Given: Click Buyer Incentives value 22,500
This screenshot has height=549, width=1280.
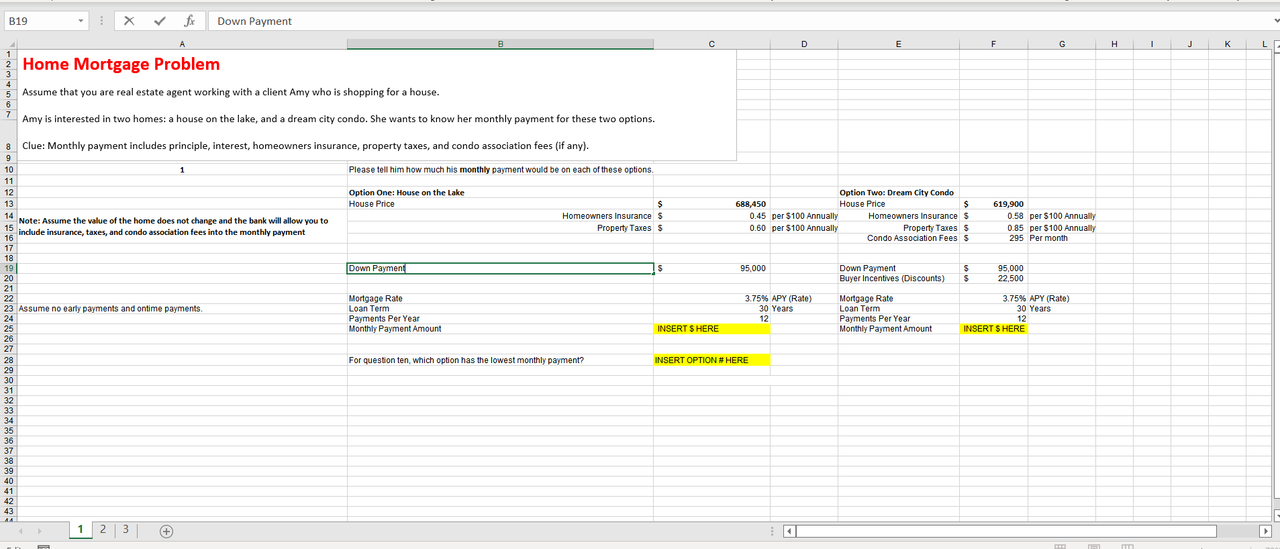Looking at the screenshot, I should [x=993, y=279].
